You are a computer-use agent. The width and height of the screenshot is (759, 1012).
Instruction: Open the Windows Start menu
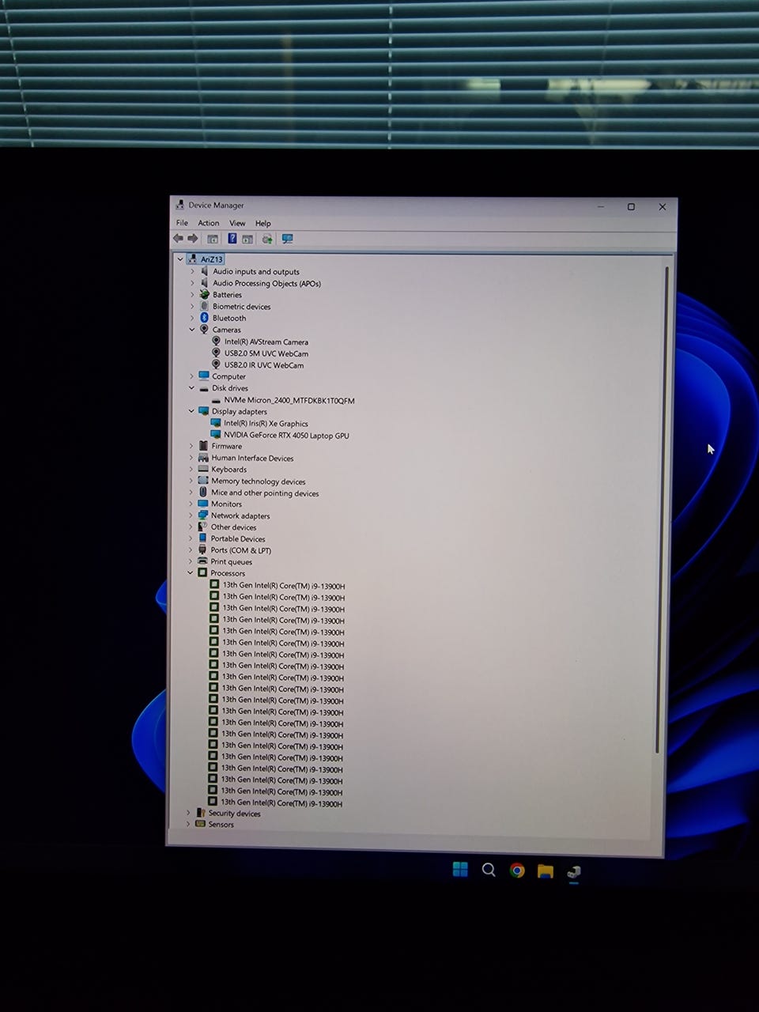(x=460, y=870)
